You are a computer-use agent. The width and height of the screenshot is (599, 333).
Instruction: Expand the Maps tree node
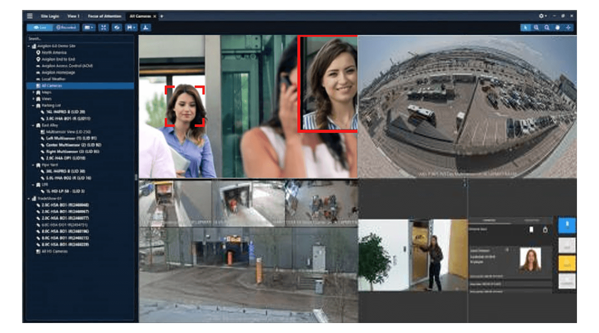(33, 92)
